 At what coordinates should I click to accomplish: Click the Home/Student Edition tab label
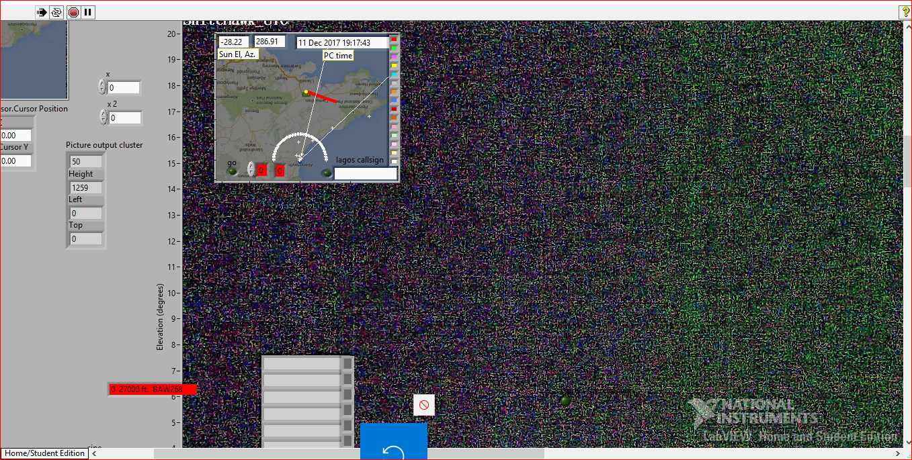pos(44,453)
